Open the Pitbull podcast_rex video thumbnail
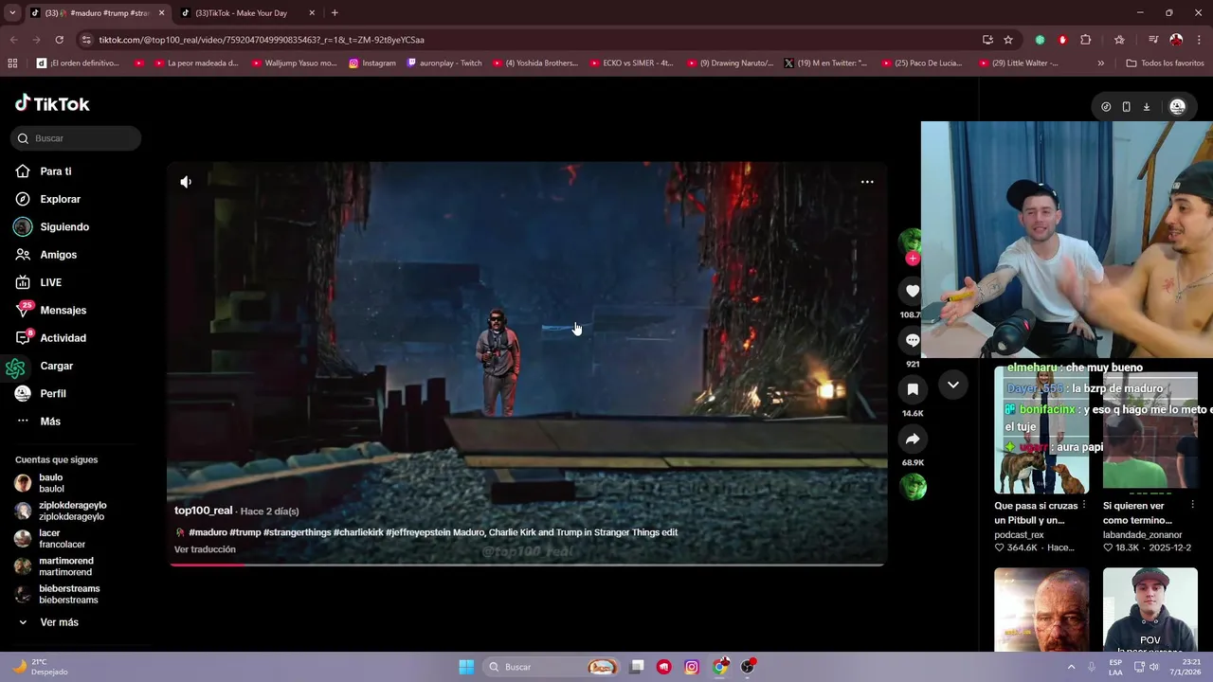This screenshot has height=682, width=1213. (1041, 430)
